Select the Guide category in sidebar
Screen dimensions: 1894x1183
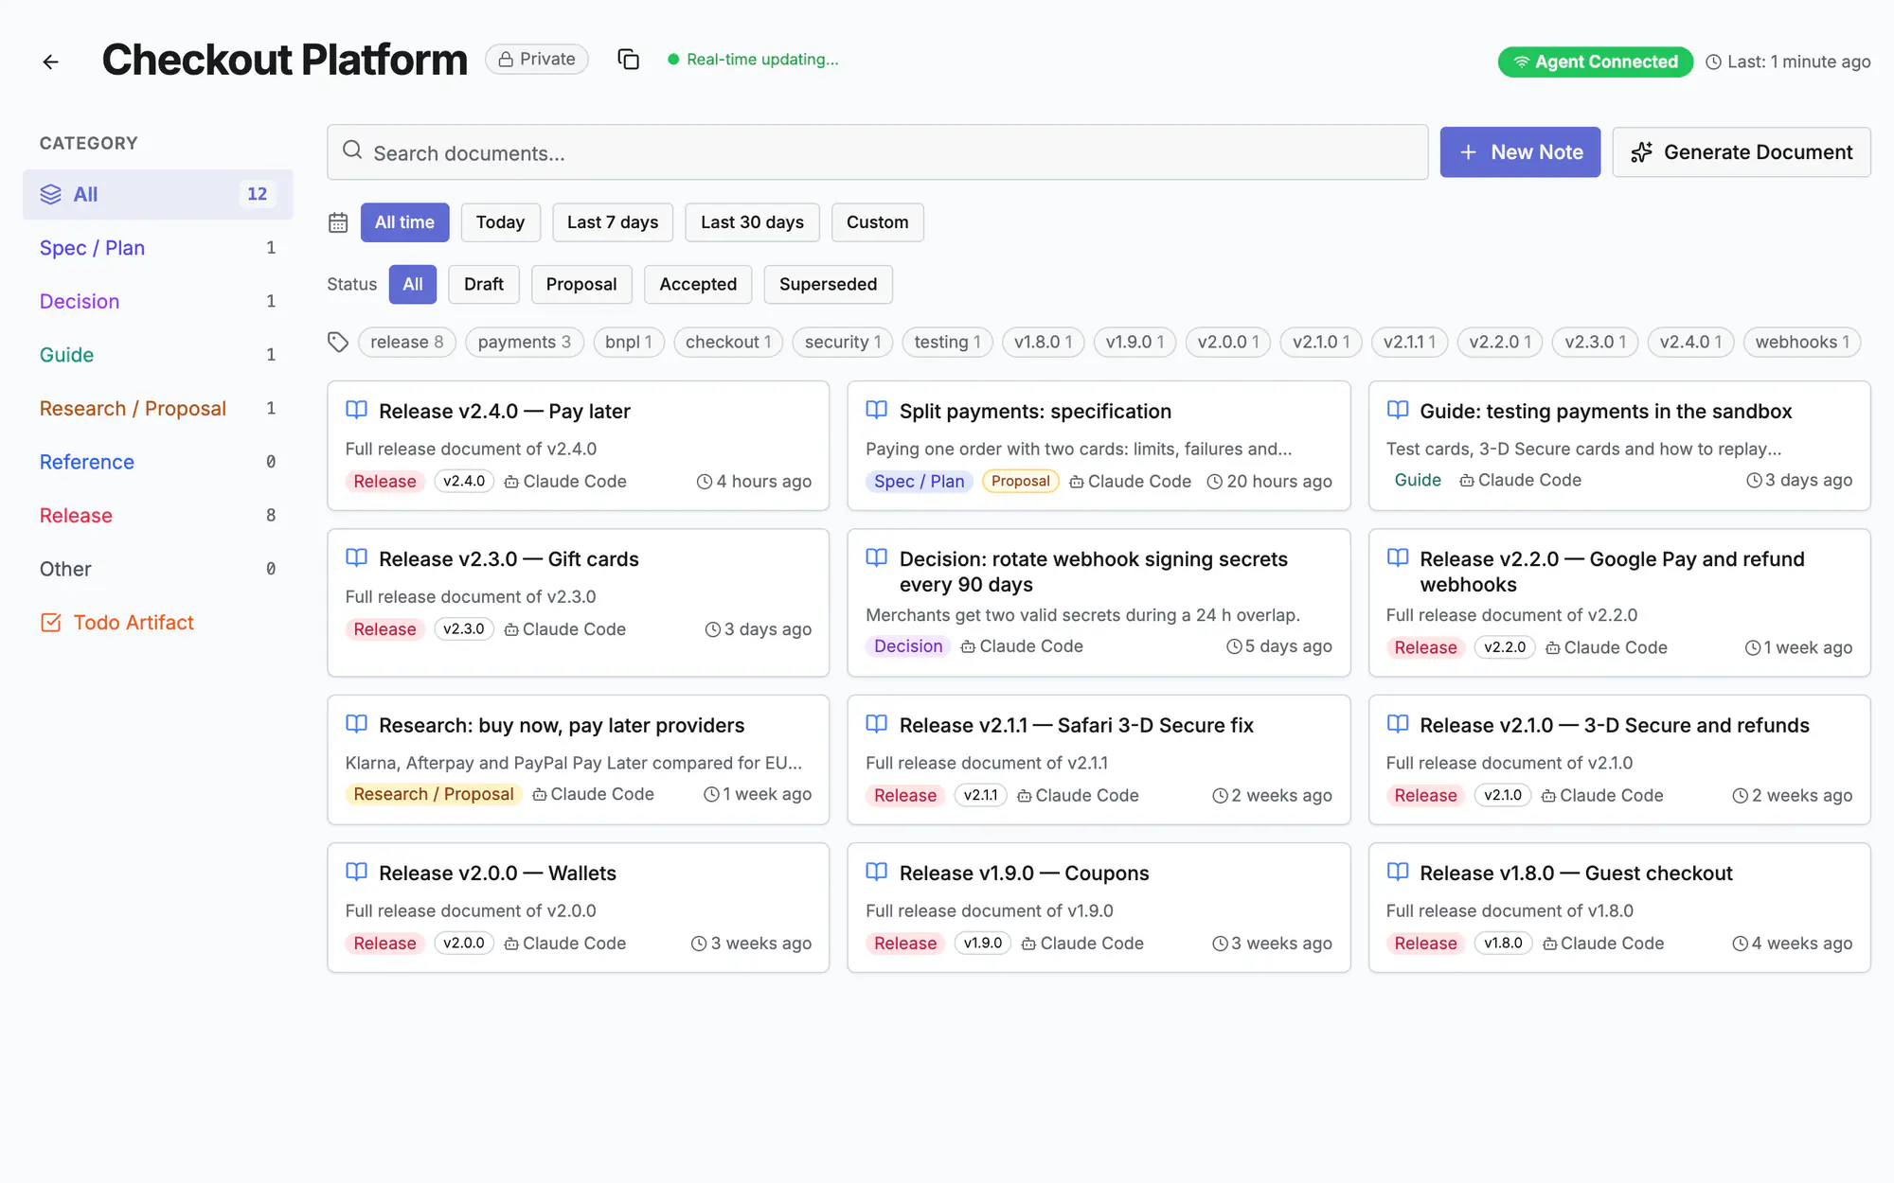coord(158,355)
